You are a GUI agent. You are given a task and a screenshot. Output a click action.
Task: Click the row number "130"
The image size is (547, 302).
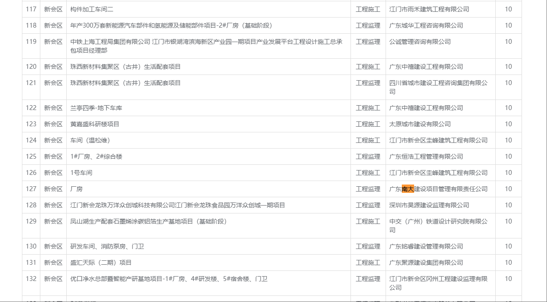31,246
